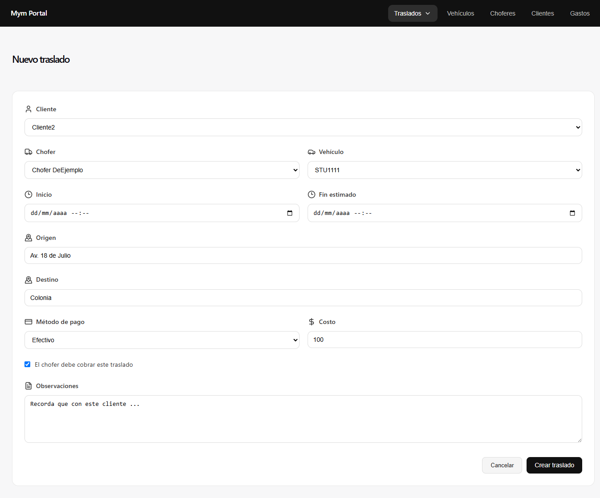This screenshot has height=498, width=600.
Task: Click the Inicio date-time input
Action: coord(162,213)
